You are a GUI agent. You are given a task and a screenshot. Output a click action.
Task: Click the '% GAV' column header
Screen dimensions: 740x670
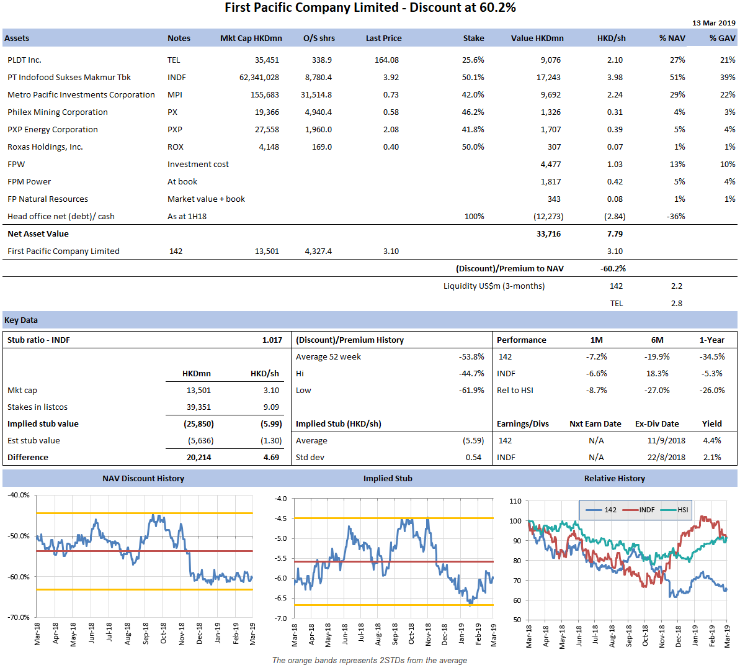[723, 38]
